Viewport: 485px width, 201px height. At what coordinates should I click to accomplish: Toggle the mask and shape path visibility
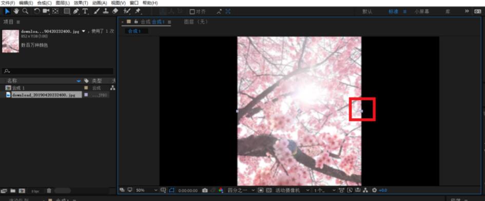171,190
